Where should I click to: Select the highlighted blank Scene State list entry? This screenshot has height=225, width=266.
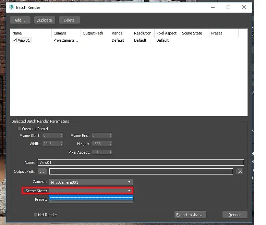(x=91, y=197)
